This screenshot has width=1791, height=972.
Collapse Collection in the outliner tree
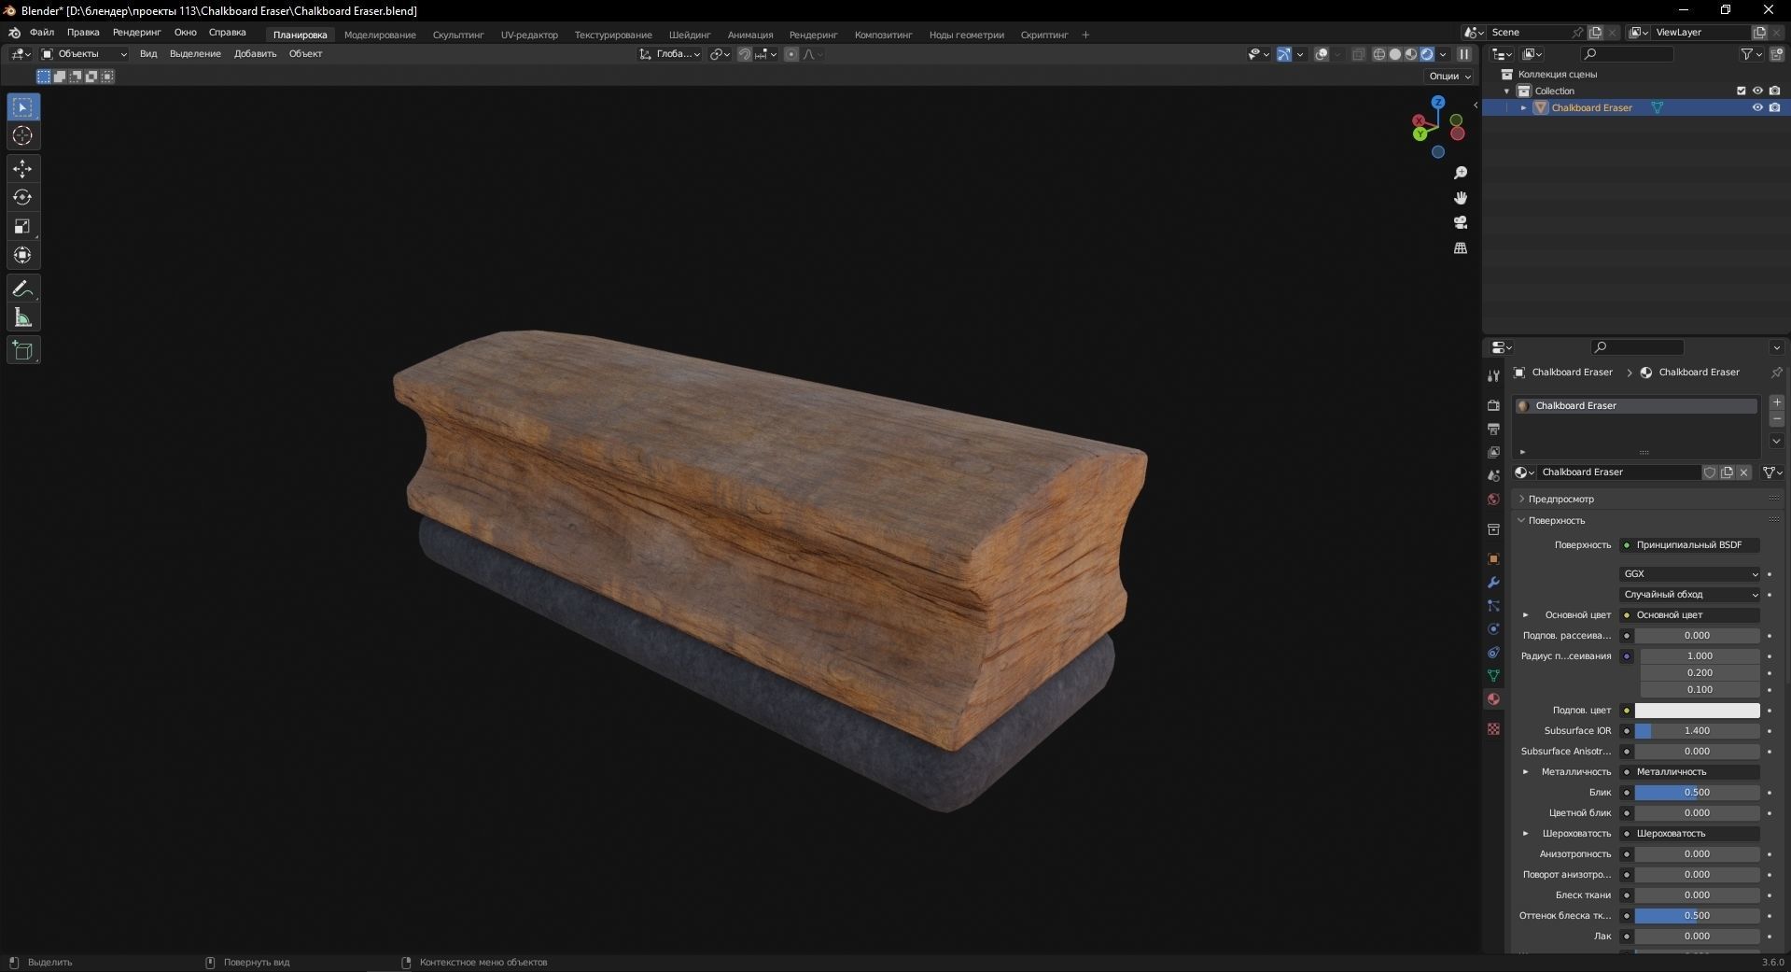[1507, 91]
